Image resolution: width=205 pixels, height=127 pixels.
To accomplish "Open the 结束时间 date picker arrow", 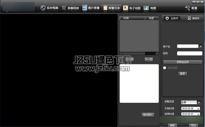I will pos(198,114).
